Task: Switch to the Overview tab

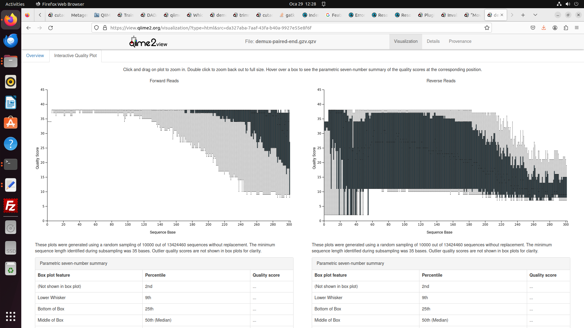Action: [35, 56]
